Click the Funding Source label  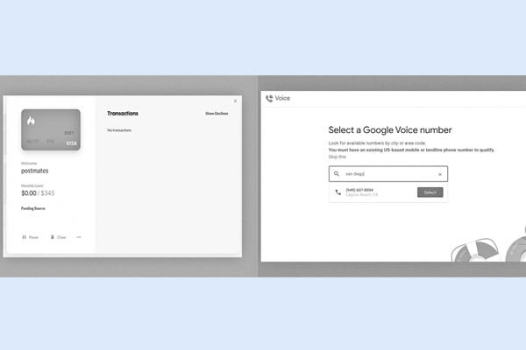pyautogui.click(x=34, y=208)
